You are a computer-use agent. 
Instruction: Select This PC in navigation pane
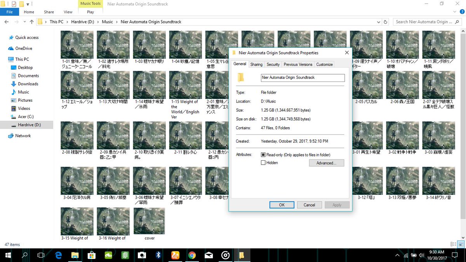click(22, 59)
